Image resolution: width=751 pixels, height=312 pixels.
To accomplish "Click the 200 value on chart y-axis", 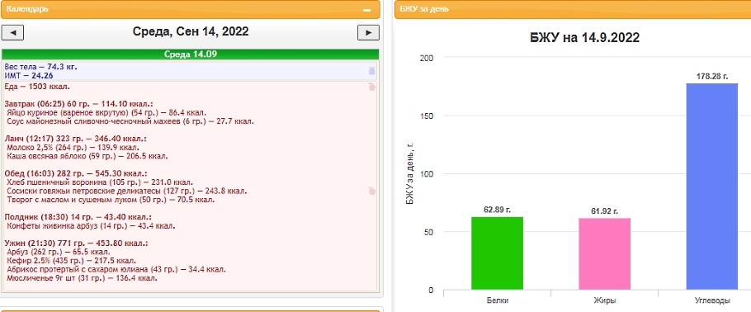I will (427, 58).
